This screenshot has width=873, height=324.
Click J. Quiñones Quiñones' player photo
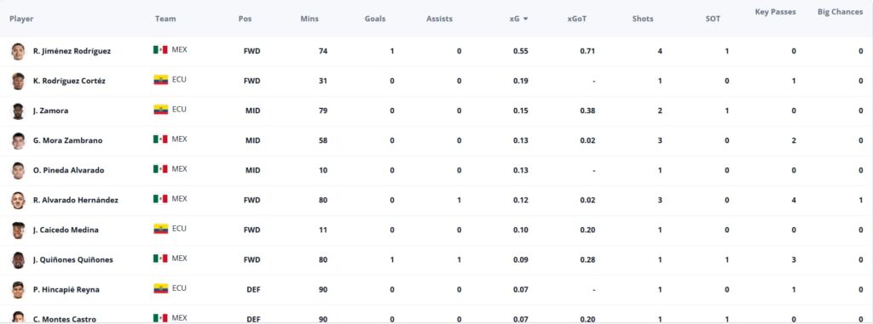(19, 260)
